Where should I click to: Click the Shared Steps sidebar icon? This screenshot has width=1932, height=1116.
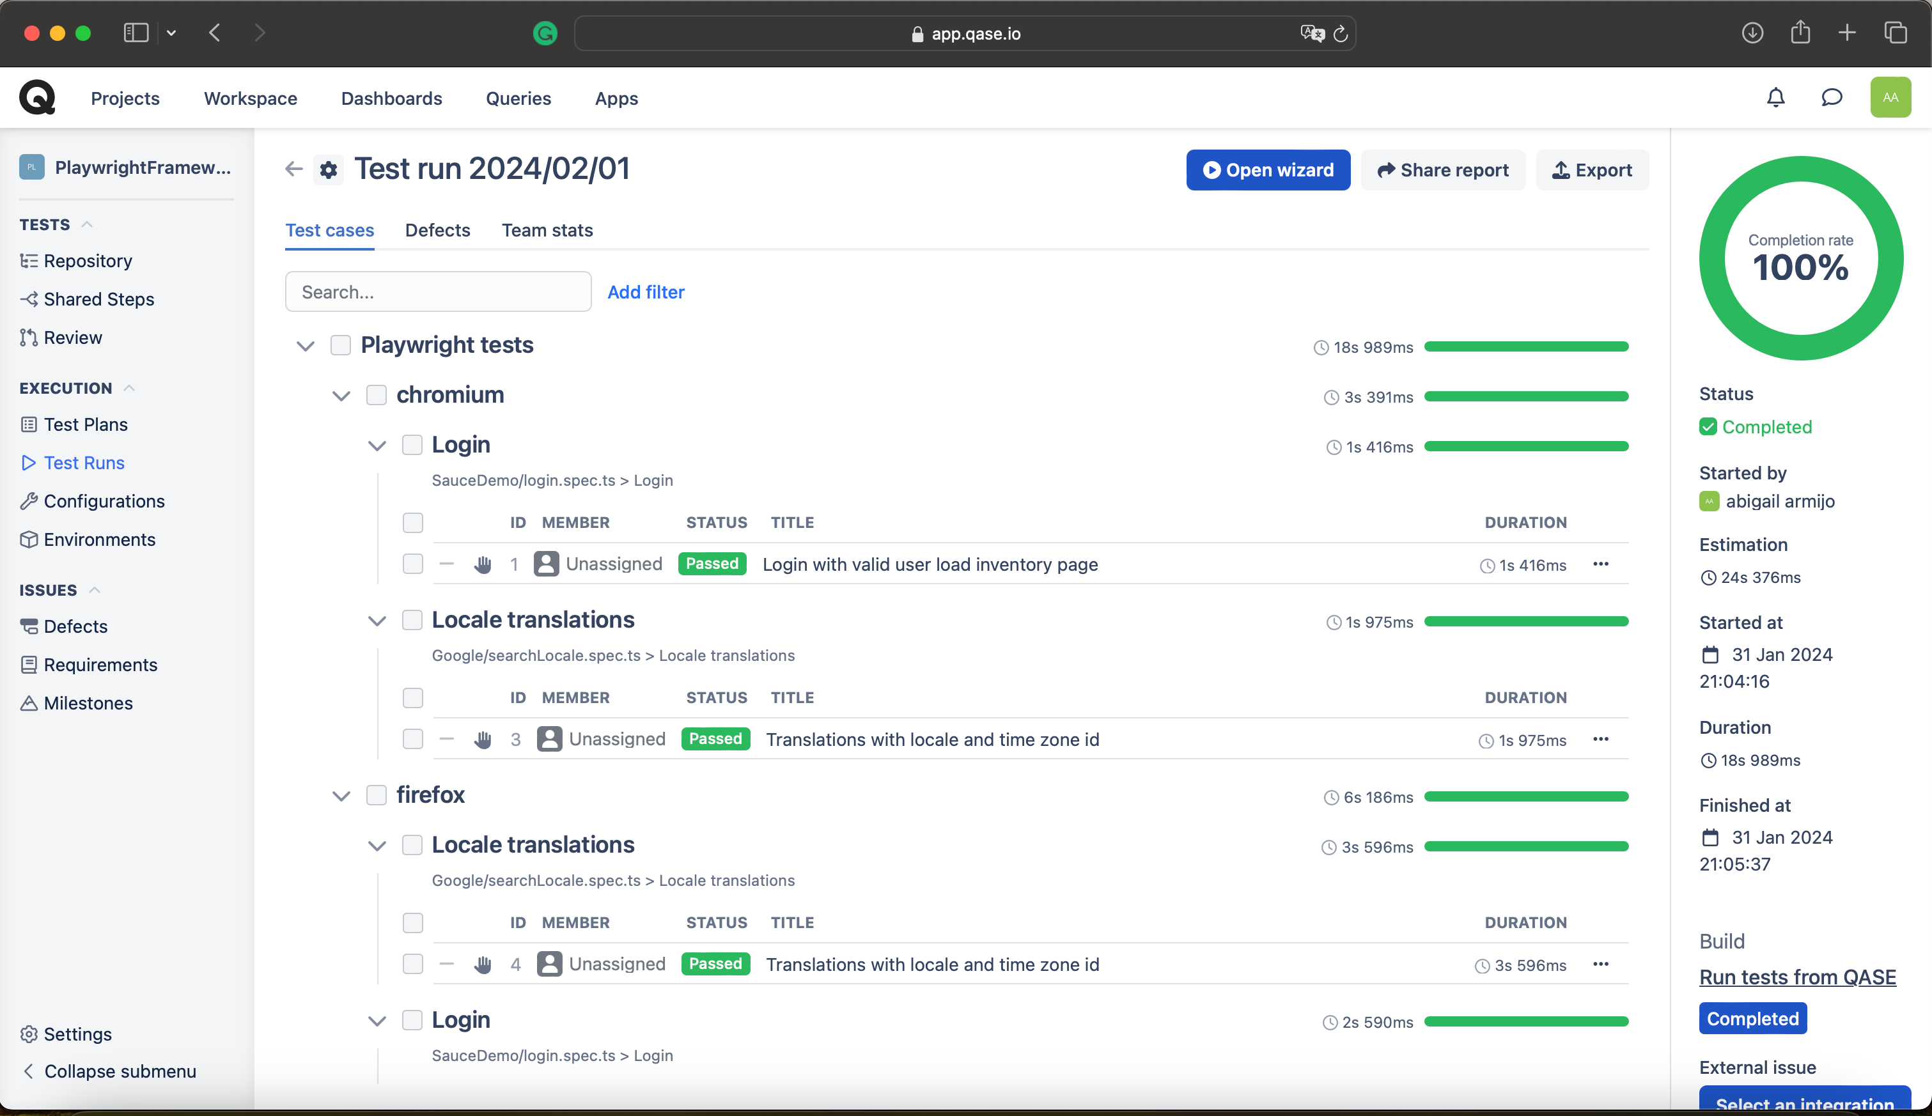[29, 299]
